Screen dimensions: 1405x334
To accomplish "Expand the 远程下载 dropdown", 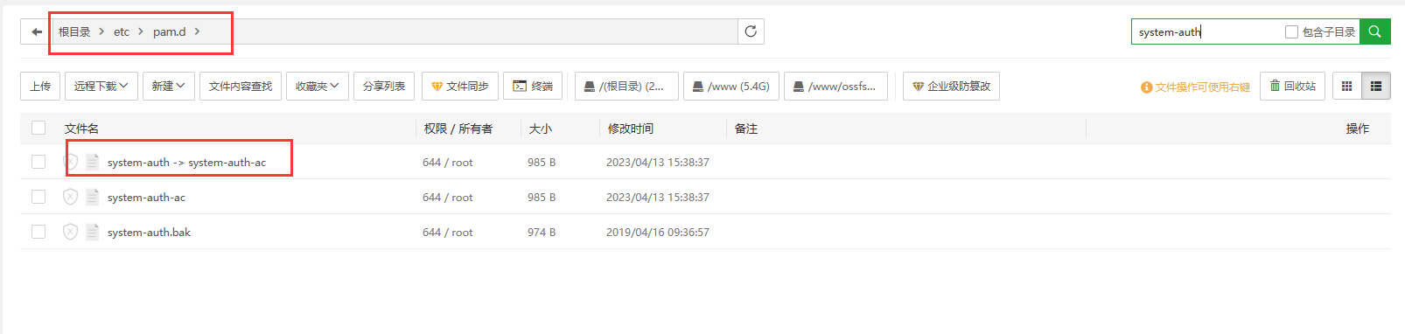I will (x=101, y=86).
